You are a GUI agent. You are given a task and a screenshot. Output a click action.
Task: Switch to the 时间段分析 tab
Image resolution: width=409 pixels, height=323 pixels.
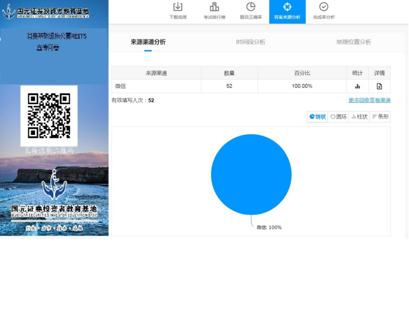pos(250,42)
